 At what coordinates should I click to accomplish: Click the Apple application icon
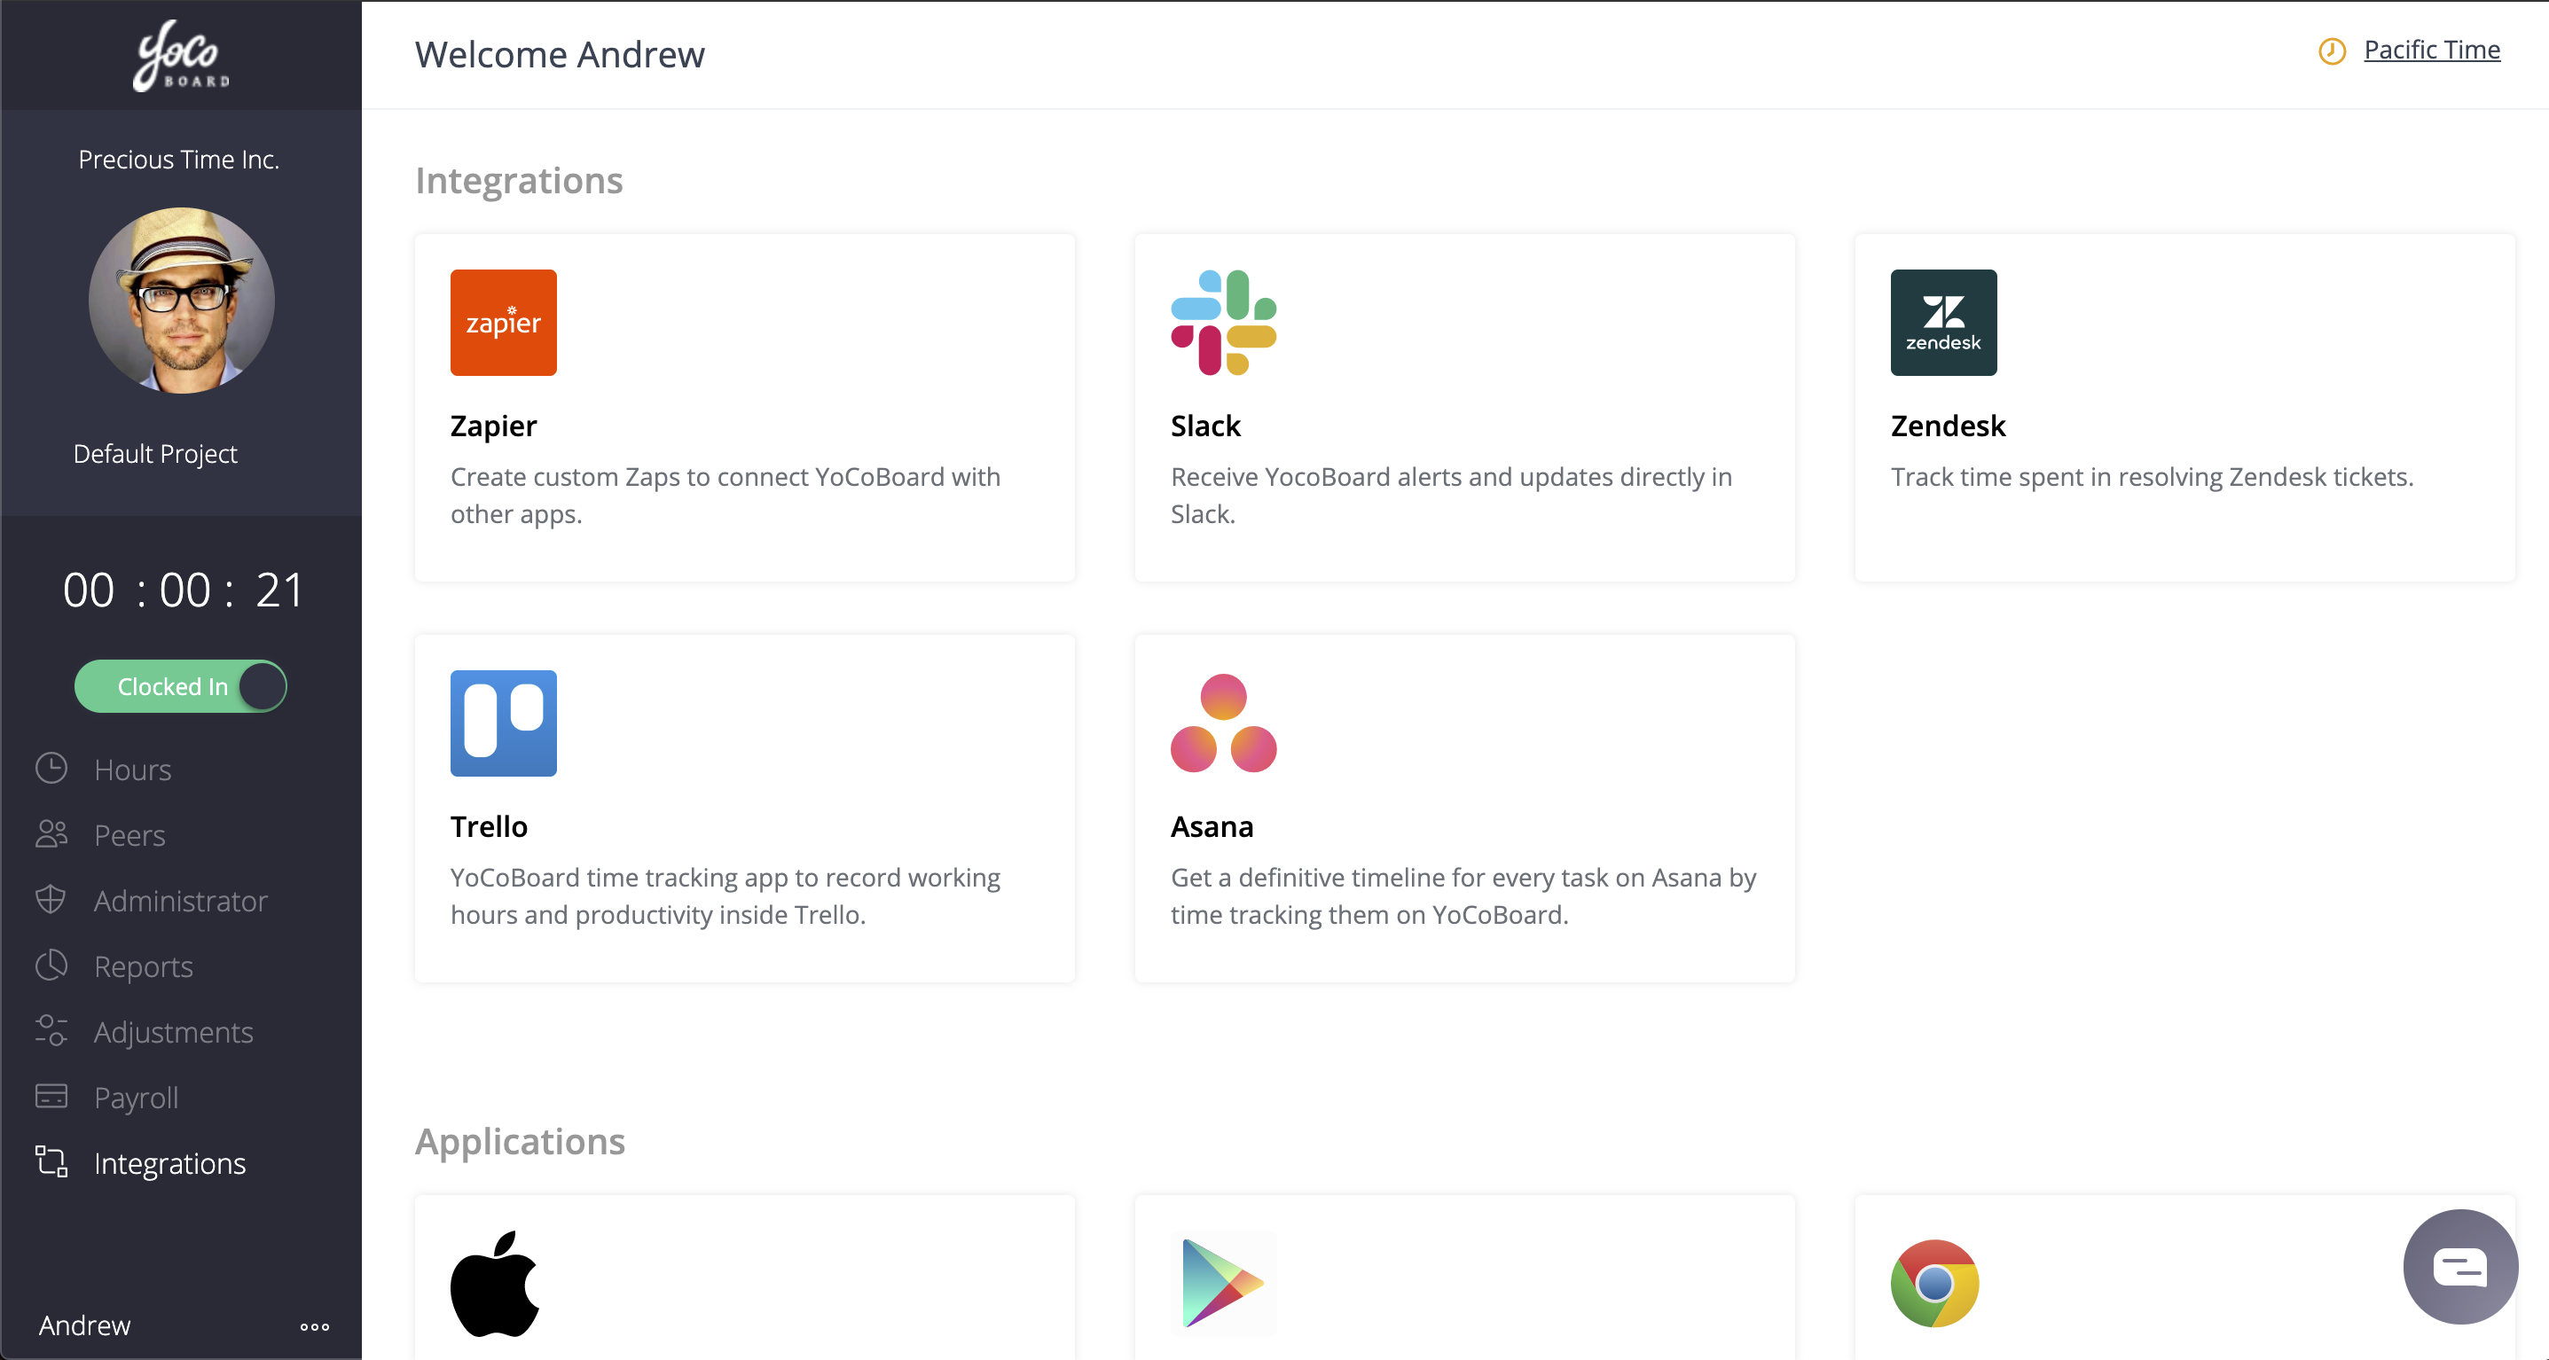[x=495, y=1284]
